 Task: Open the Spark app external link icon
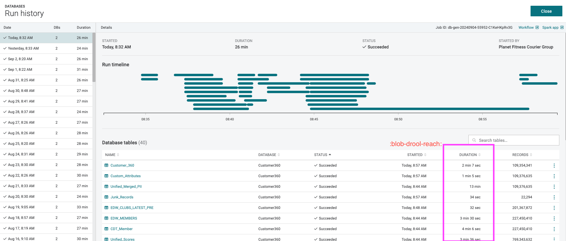coord(562,28)
